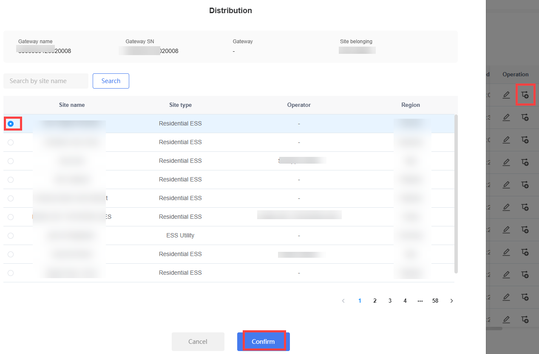This screenshot has height=354, width=539.
Task: Click the edit pencil icon in first row
Action: [x=506, y=95]
